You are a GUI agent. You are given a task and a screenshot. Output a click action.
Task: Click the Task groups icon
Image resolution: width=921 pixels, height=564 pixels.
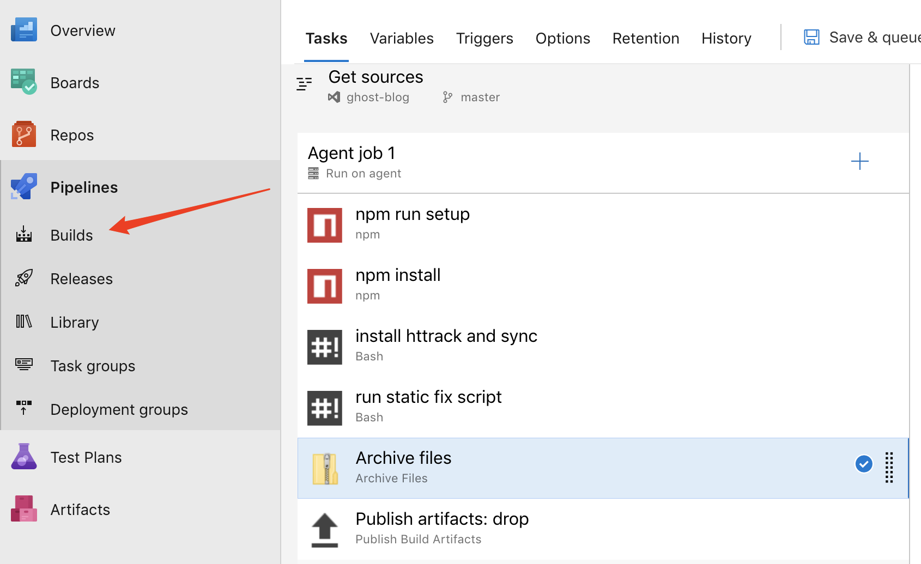(x=24, y=364)
